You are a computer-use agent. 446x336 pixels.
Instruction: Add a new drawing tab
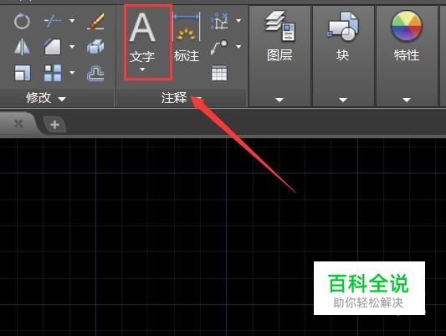54,125
